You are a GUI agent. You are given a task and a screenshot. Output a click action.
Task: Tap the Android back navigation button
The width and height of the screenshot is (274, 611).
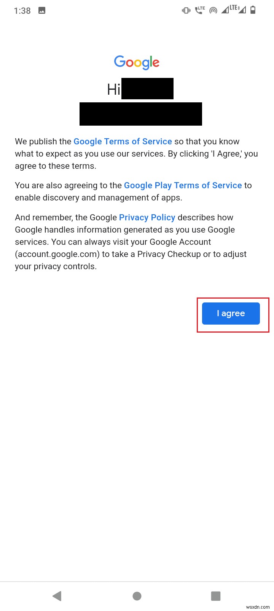(57, 596)
